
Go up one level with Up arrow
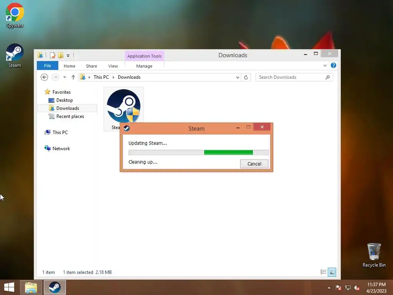coord(73,77)
